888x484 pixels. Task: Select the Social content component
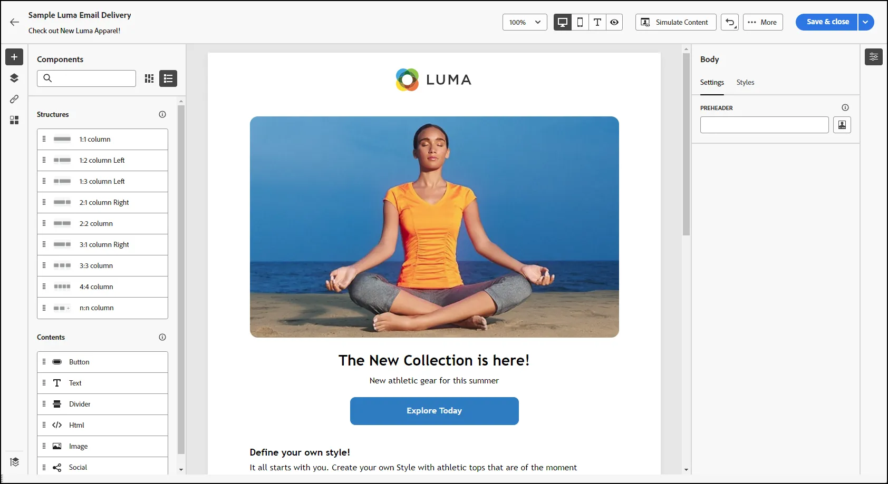click(102, 467)
